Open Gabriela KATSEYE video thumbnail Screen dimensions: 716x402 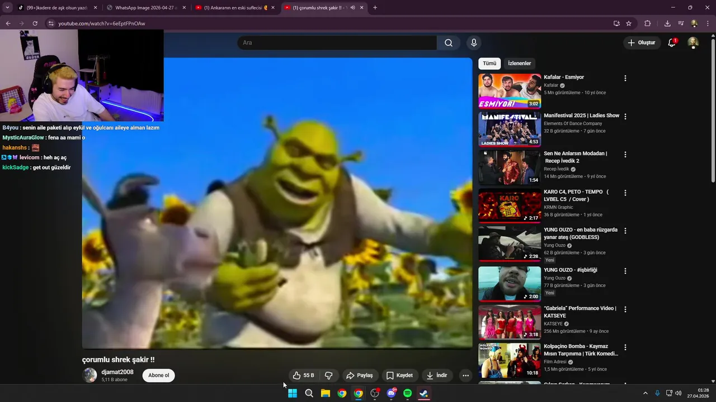[510, 322]
